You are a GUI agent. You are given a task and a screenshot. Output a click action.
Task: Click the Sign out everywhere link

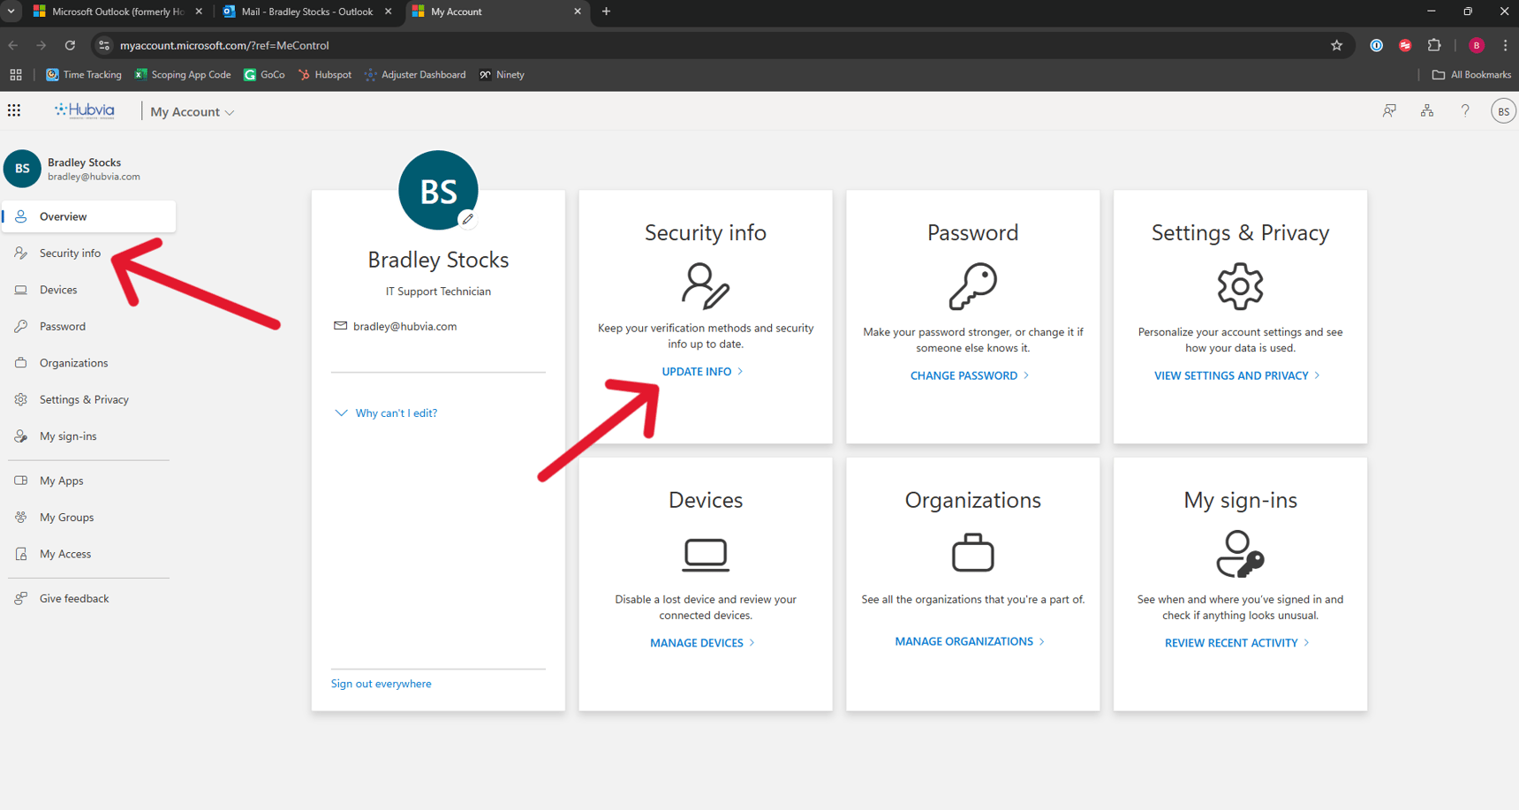click(381, 683)
